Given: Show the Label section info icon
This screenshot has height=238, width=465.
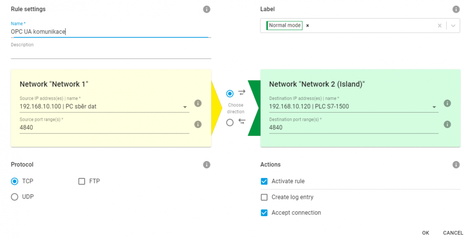Looking at the screenshot, I should point(456,9).
